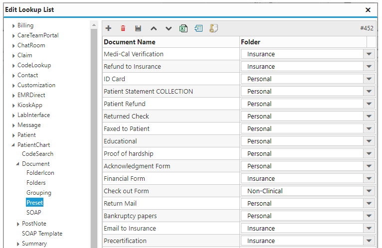Expand the CareTeamPortal tree node
This screenshot has width=382, height=248.
coord(13,36)
